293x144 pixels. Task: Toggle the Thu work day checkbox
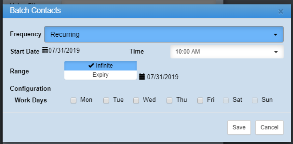(x=169, y=101)
